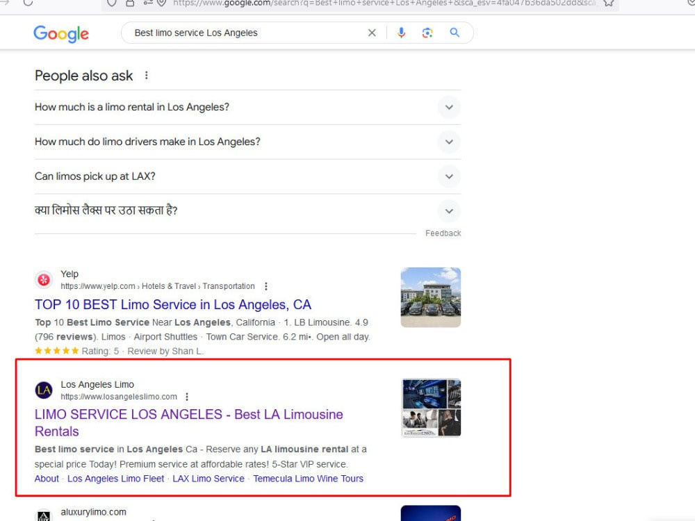The height and width of the screenshot is (521, 695).
Task: Start voice search with microphone icon
Action: (401, 33)
